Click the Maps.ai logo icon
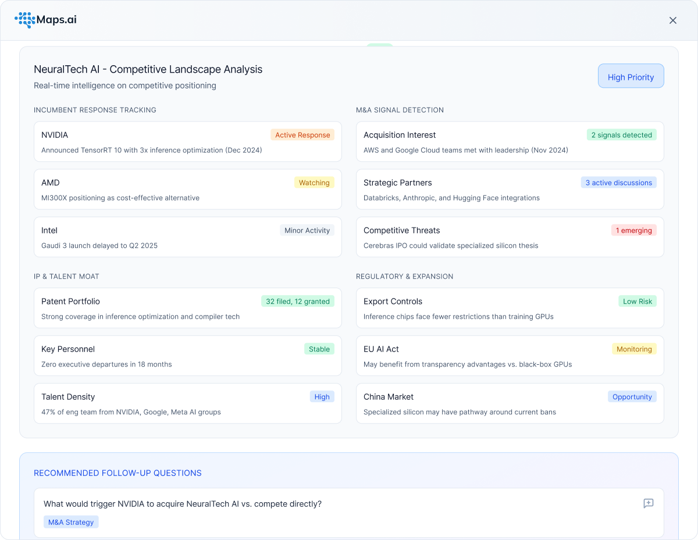Screen dimensions: 698x540 click(25, 20)
